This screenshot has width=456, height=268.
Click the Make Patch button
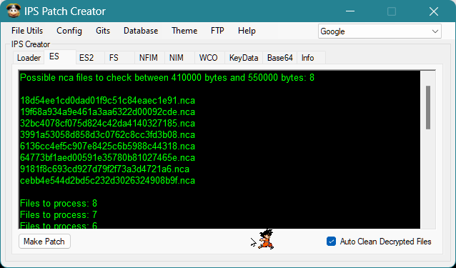(x=44, y=242)
